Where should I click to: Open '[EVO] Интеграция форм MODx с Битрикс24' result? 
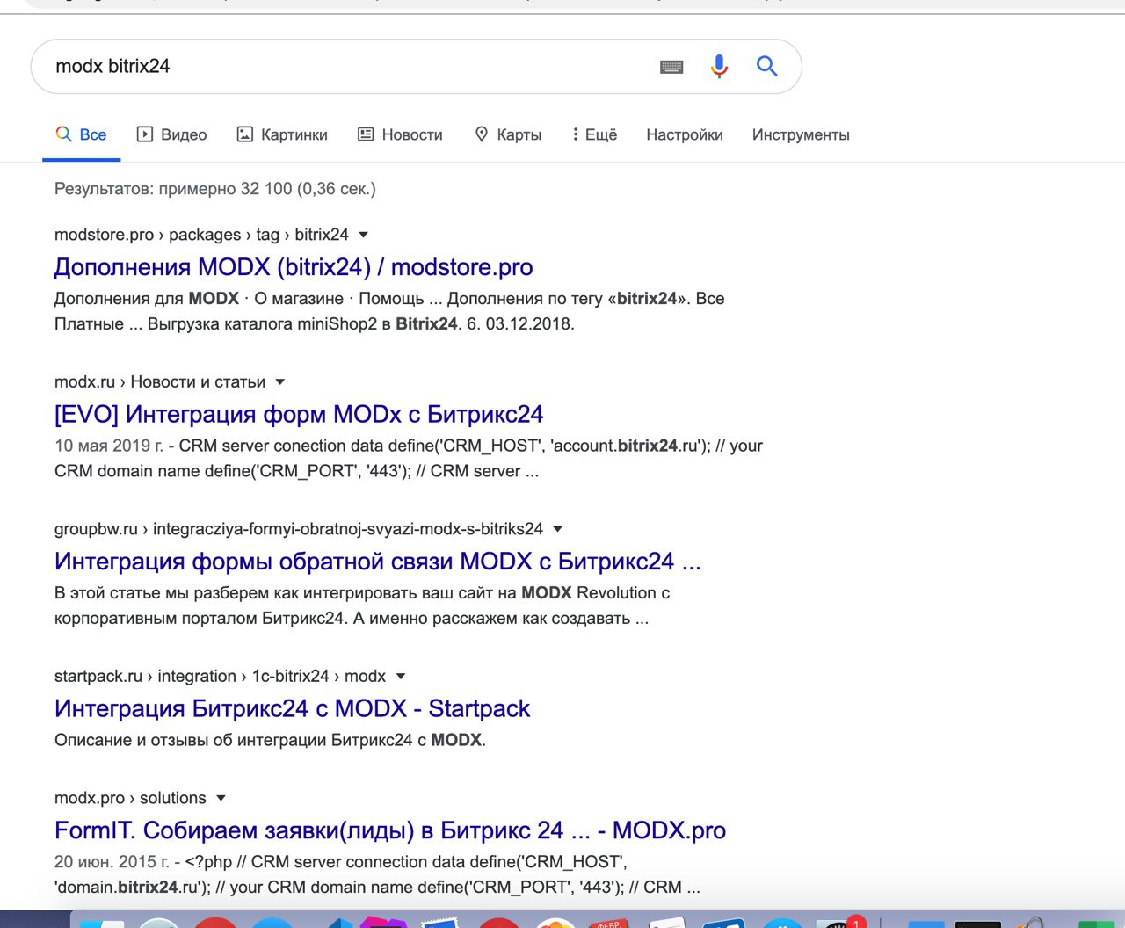tap(299, 414)
